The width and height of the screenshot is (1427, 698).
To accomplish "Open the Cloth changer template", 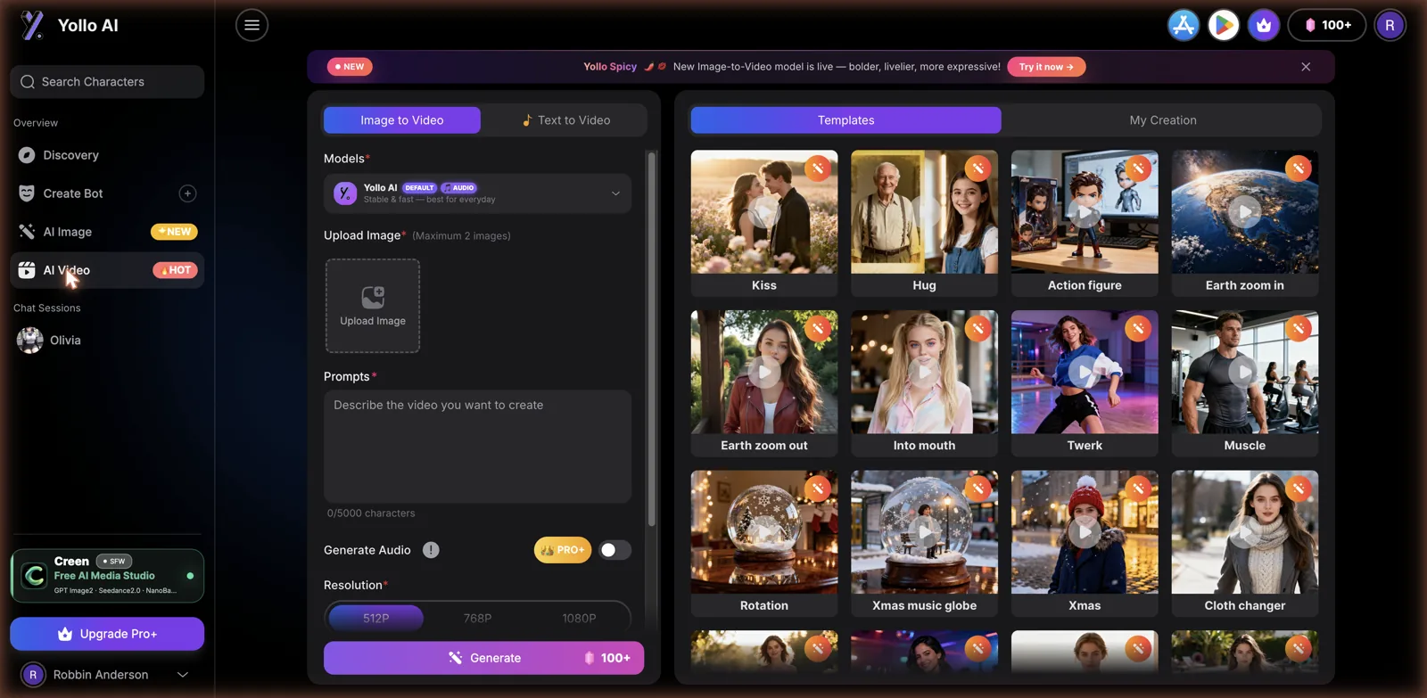I will tap(1244, 543).
